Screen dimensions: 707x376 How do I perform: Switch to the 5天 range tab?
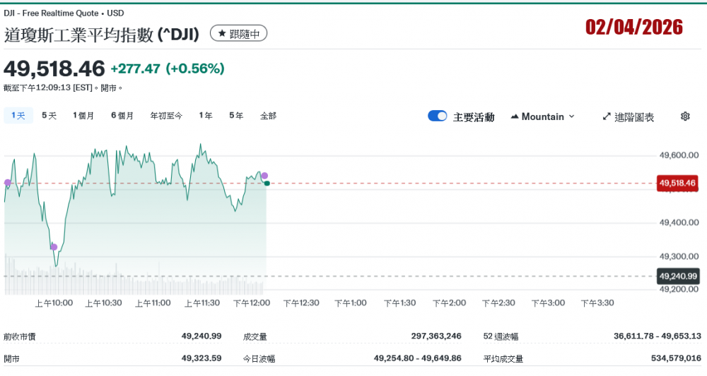coord(49,116)
